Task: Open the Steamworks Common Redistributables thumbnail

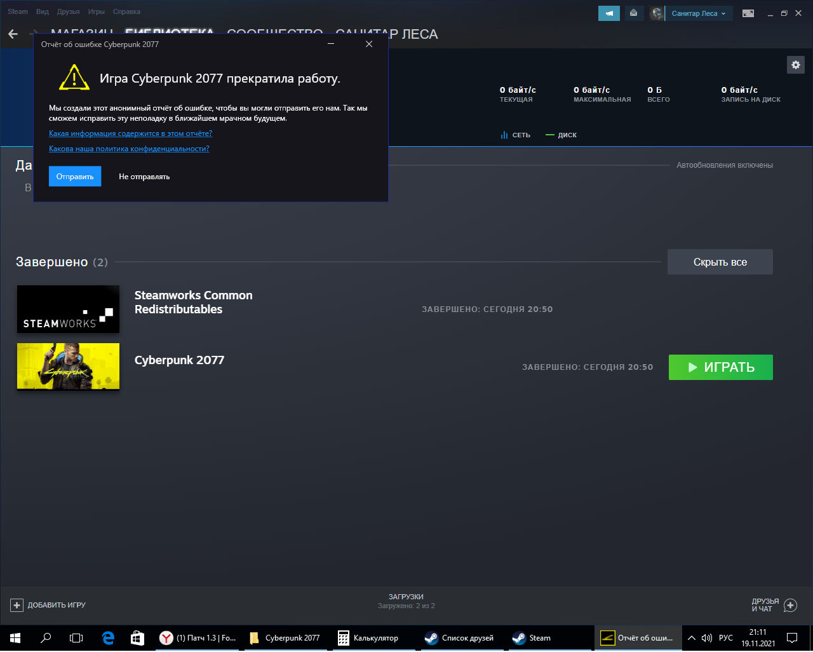Action: [x=68, y=309]
